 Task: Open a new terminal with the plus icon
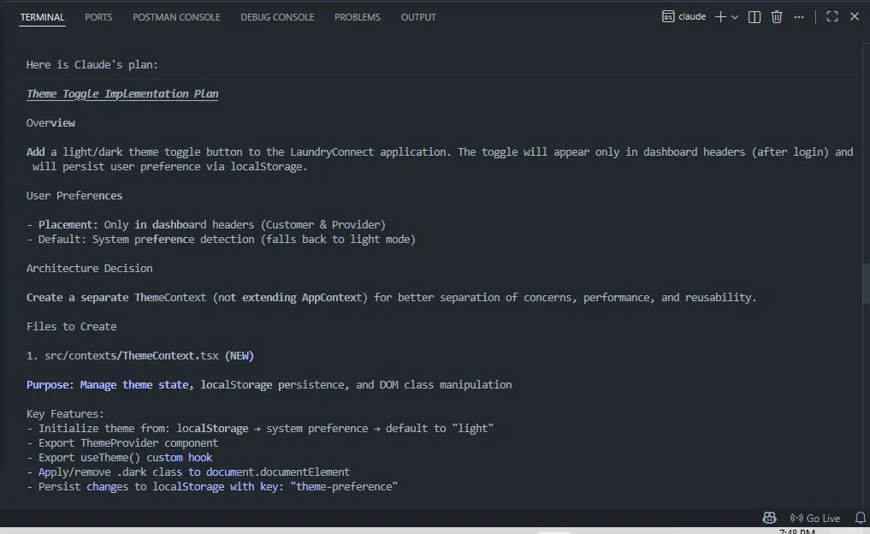point(719,16)
